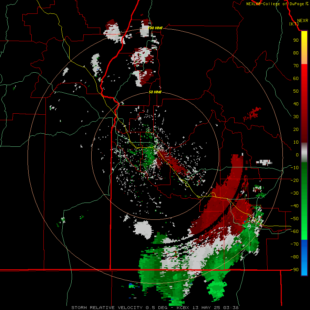Click the positive 40 scale label
Image resolution: width=310 pixels, height=310 pixels.
point(296,104)
